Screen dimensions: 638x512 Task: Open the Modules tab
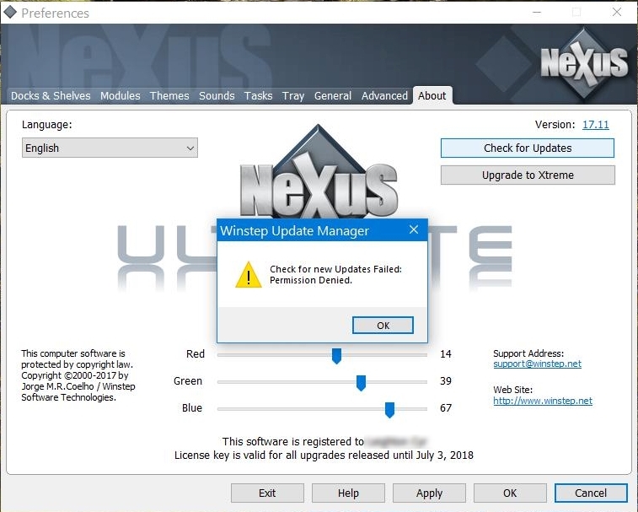120,96
